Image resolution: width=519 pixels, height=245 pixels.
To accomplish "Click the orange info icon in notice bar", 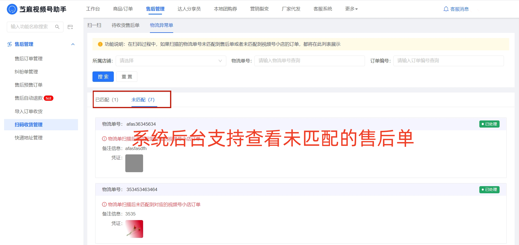I will pos(100,44).
